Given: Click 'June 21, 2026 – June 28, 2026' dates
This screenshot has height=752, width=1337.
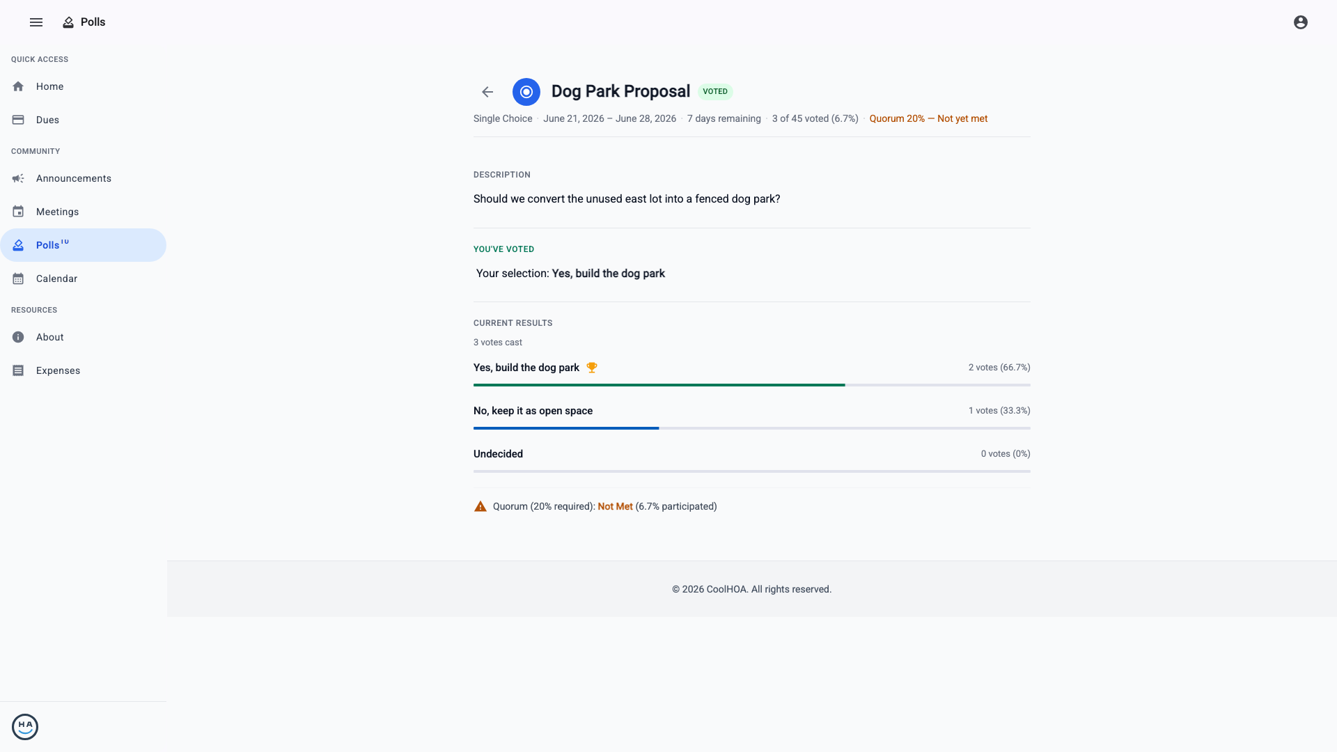Looking at the screenshot, I should (x=609, y=118).
